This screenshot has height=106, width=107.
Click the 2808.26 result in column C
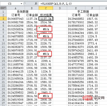pyautogui.click(x=46, y=100)
